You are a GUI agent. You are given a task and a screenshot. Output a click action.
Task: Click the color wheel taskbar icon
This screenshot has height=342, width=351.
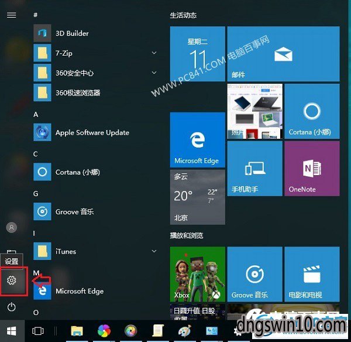tap(130, 331)
